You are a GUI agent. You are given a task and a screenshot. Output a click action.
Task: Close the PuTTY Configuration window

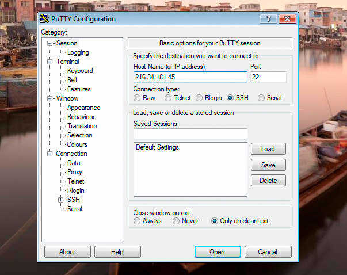tap(287, 18)
